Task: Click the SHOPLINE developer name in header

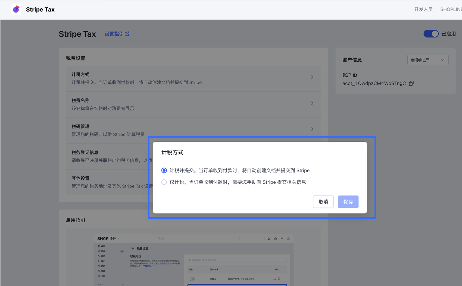Action: tap(451, 9)
